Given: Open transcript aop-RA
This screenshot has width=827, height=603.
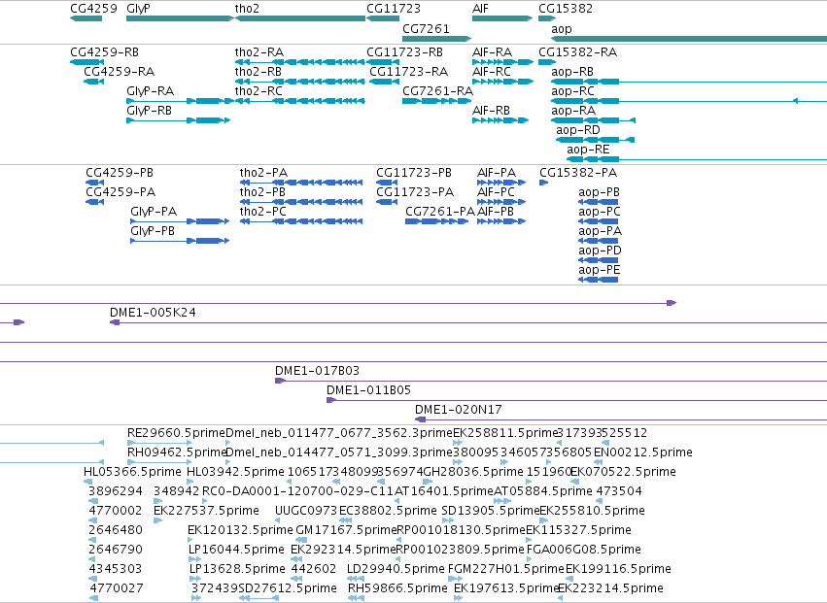Looking at the screenshot, I should [594, 120].
